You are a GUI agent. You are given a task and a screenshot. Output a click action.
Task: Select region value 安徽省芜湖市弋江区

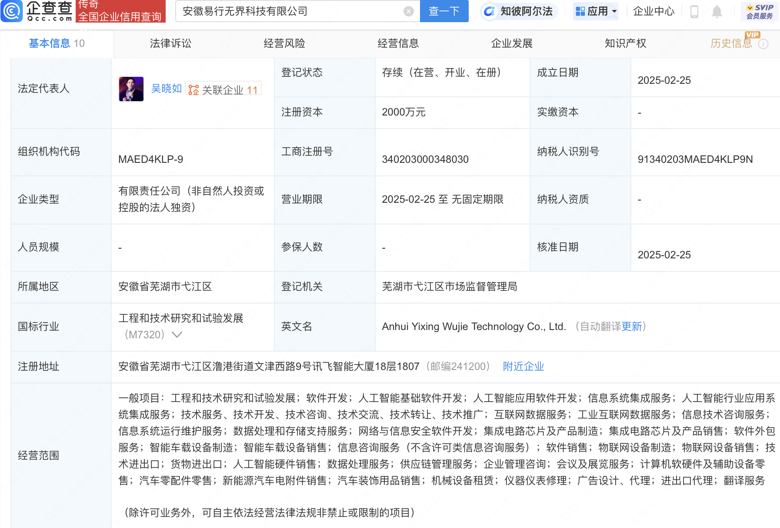tap(165, 287)
